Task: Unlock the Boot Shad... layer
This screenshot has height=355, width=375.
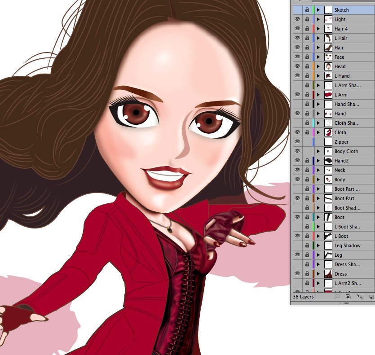Action: (x=307, y=208)
